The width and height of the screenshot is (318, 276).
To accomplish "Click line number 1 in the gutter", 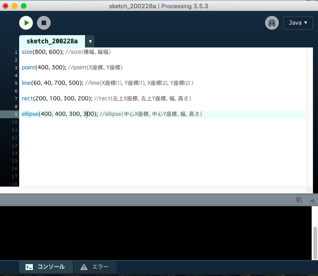I will [16, 52].
